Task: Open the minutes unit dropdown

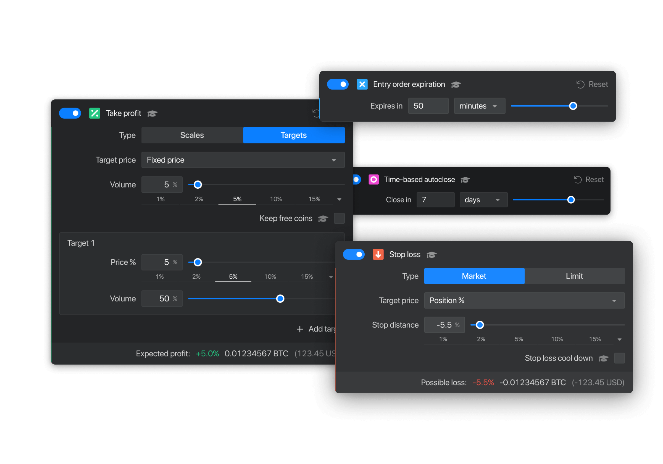Action: click(479, 106)
